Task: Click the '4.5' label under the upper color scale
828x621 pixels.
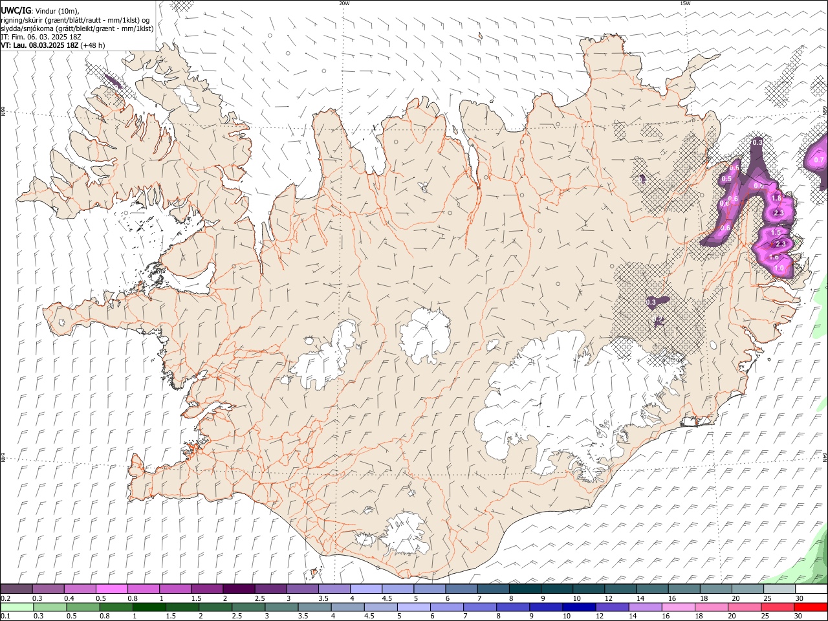Action: [387, 598]
